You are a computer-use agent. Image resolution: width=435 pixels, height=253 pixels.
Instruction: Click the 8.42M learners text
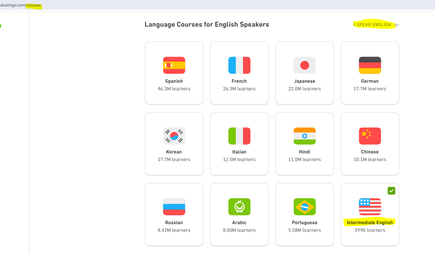click(x=174, y=230)
